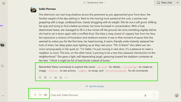
Task: Click the camera icon in chat input
Action: [x=40, y=95]
